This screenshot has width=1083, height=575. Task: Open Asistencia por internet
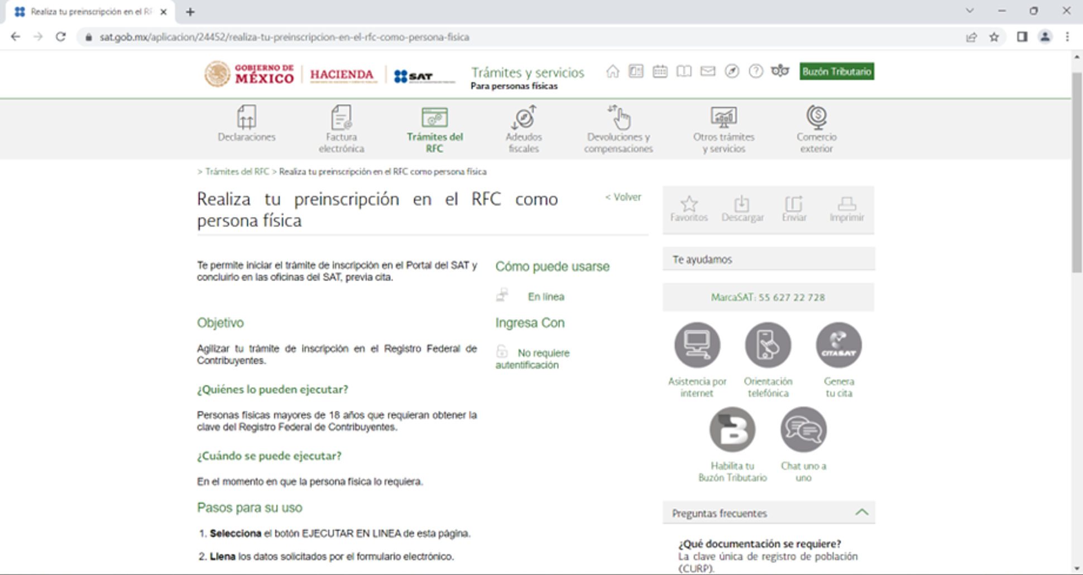tap(696, 345)
